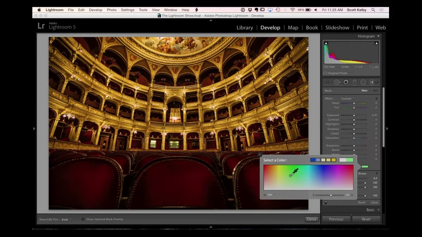Collapse the Effect sliders triangle

[377, 99]
